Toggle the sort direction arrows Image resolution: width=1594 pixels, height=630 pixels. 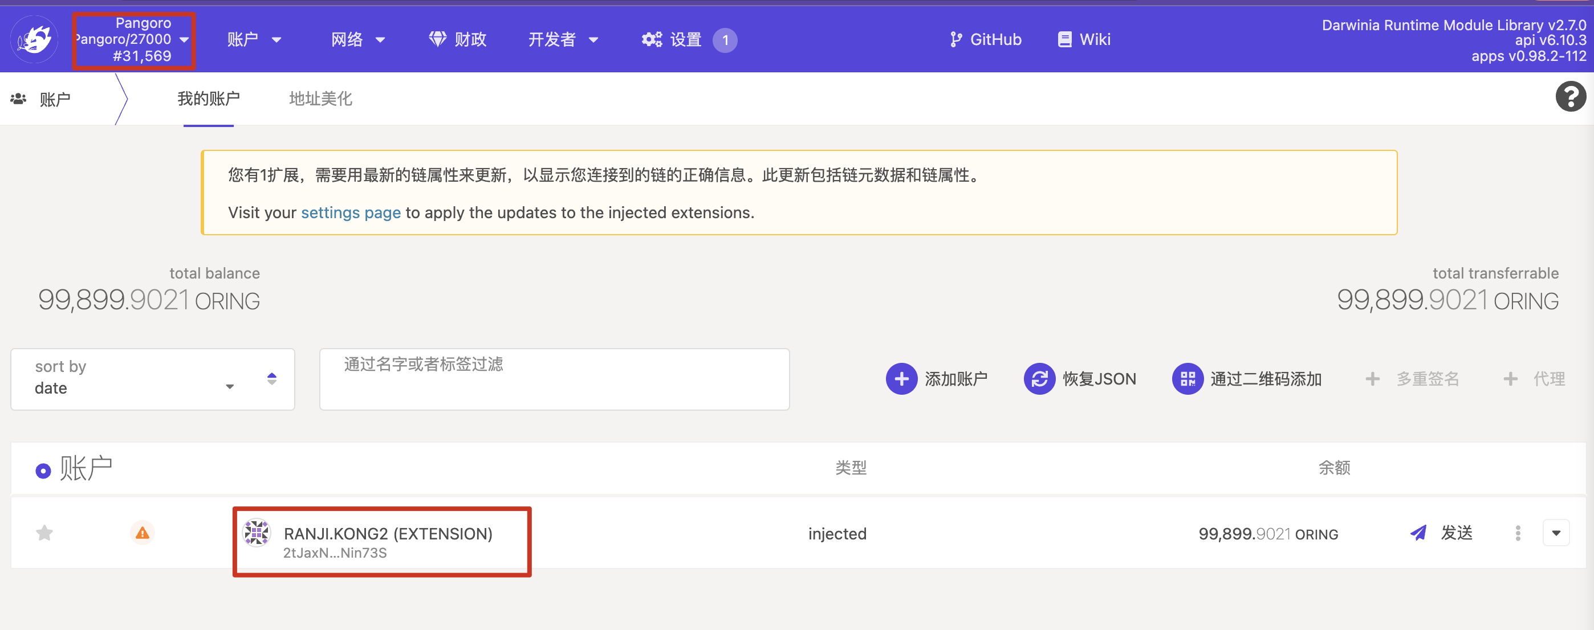271,379
